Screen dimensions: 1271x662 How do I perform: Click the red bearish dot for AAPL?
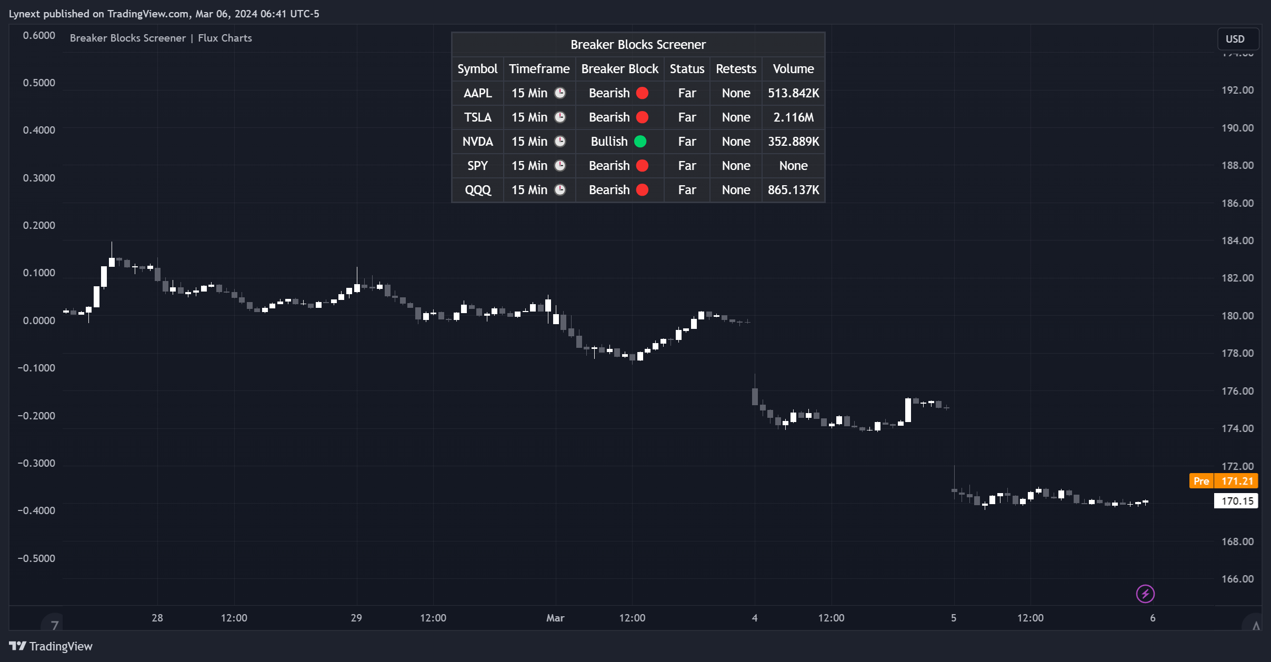click(642, 93)
